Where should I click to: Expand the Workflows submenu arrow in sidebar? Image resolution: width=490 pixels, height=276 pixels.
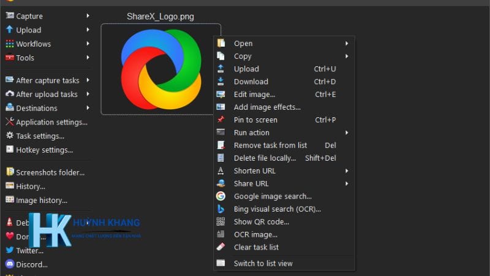coord(88,44)
